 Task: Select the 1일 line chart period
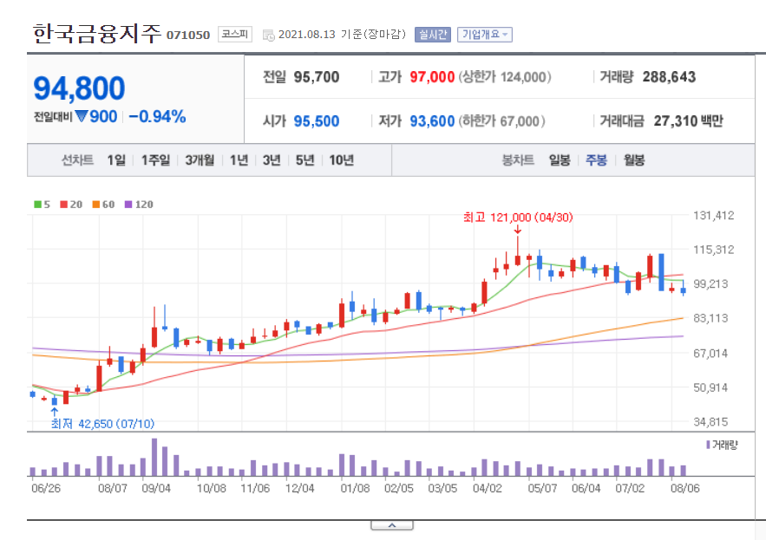(x=116, y=160)
